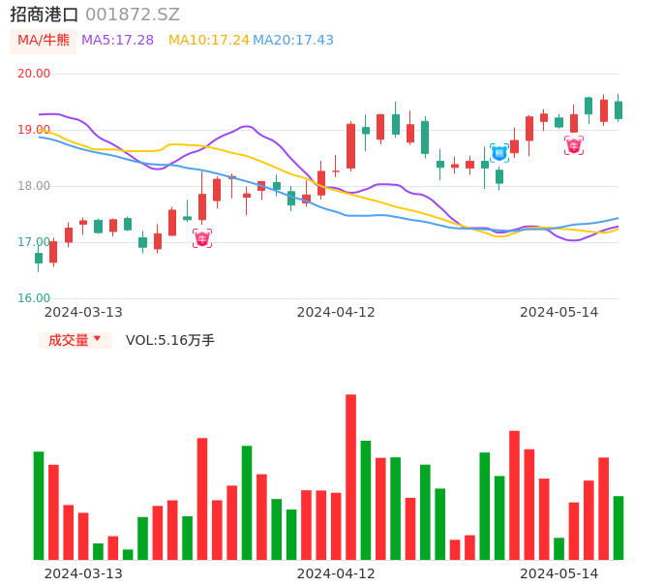Image resolution: width=664 pixels, height=587 pixels.
Task: Click the first green volume bar on left
Action: pos(39,505)
